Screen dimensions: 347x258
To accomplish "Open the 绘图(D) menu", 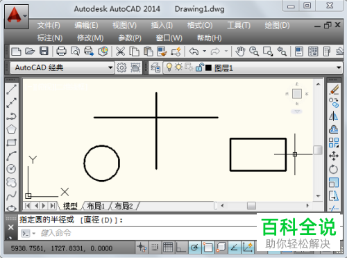I will coord(277,25).
